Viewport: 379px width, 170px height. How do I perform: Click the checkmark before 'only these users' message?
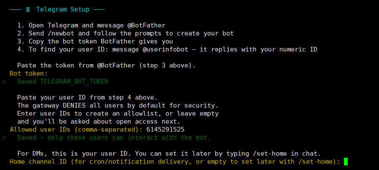coord(4,138)
